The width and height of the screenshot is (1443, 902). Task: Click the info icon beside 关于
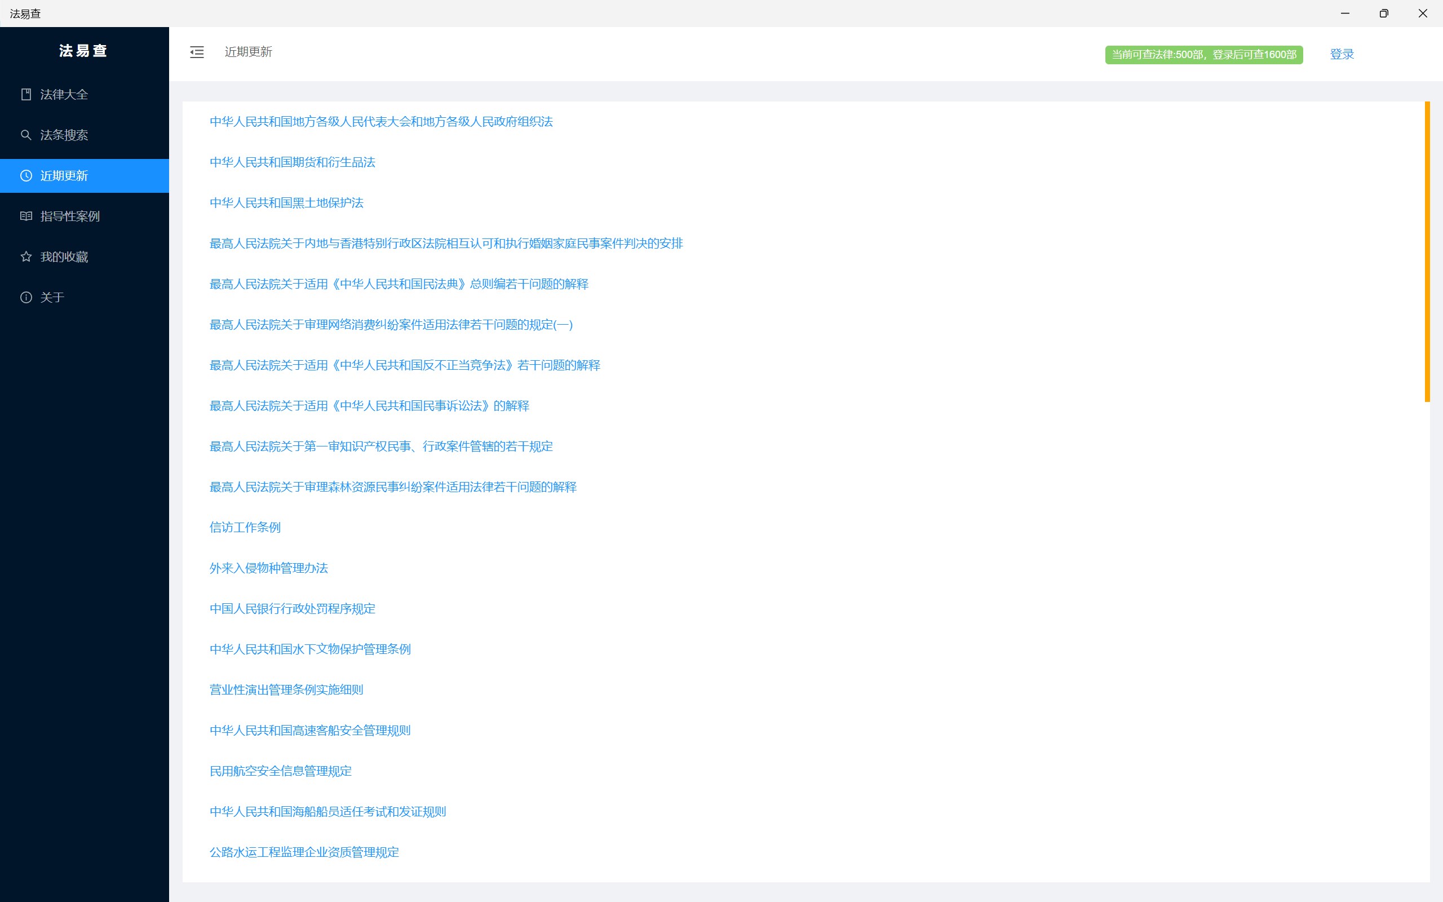coord(25,297)
